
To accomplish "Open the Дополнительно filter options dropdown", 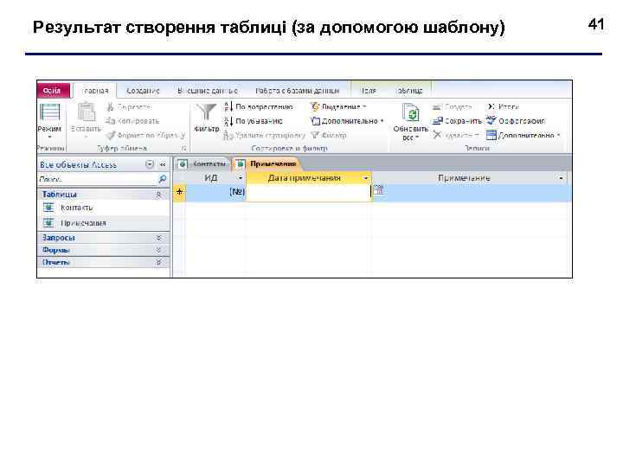I will 348,121.
